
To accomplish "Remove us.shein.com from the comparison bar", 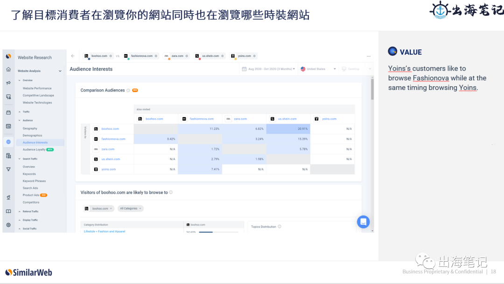I will 223,55.
